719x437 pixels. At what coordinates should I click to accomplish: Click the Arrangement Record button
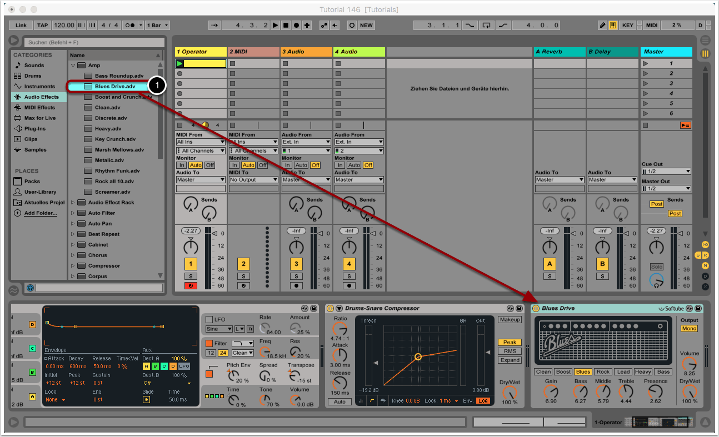[x=297, y=26]
